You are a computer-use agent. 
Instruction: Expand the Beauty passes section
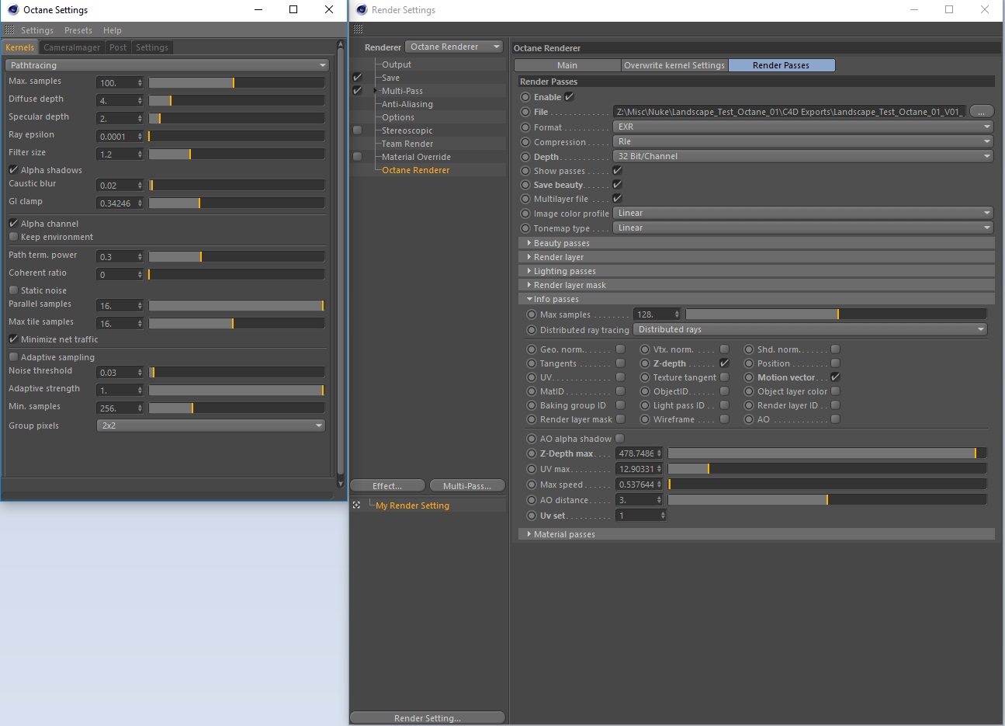[756, 243]
